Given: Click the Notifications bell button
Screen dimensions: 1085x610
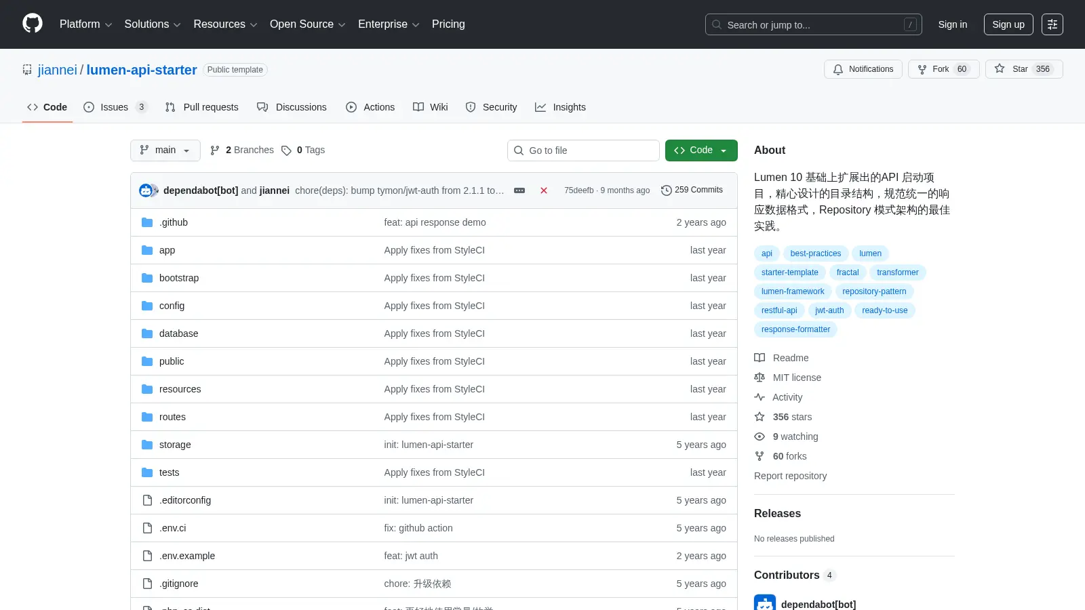Looking at the screenshot, I should pyautogui.click(x=863, y=69).
